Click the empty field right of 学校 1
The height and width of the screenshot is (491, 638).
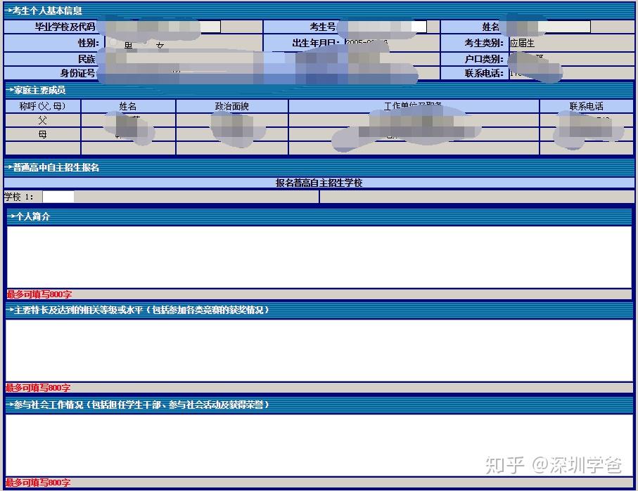(476, 197)
